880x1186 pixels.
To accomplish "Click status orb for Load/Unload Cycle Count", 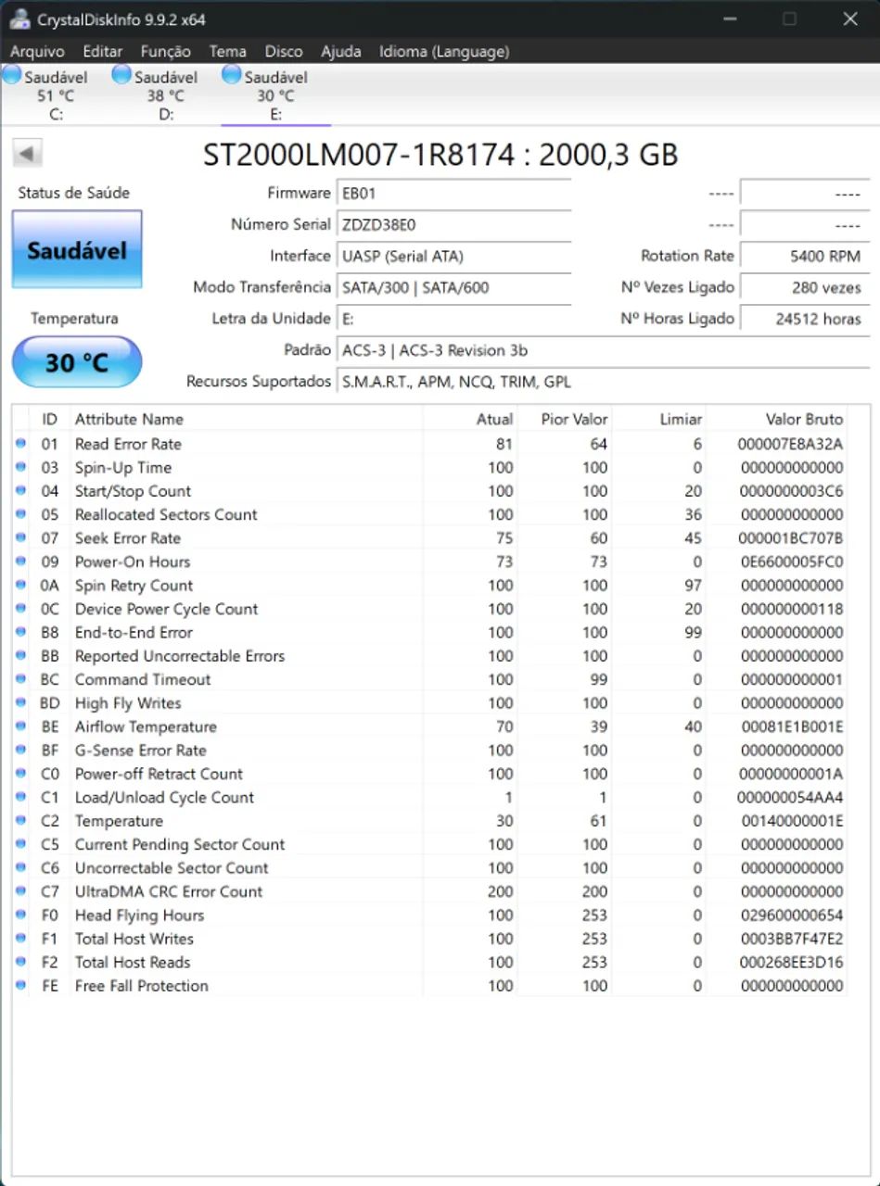I will click(21, 797).
